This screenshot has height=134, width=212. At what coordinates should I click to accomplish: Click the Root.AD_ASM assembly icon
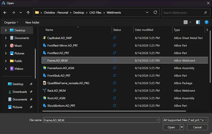[x=44, y=98]
